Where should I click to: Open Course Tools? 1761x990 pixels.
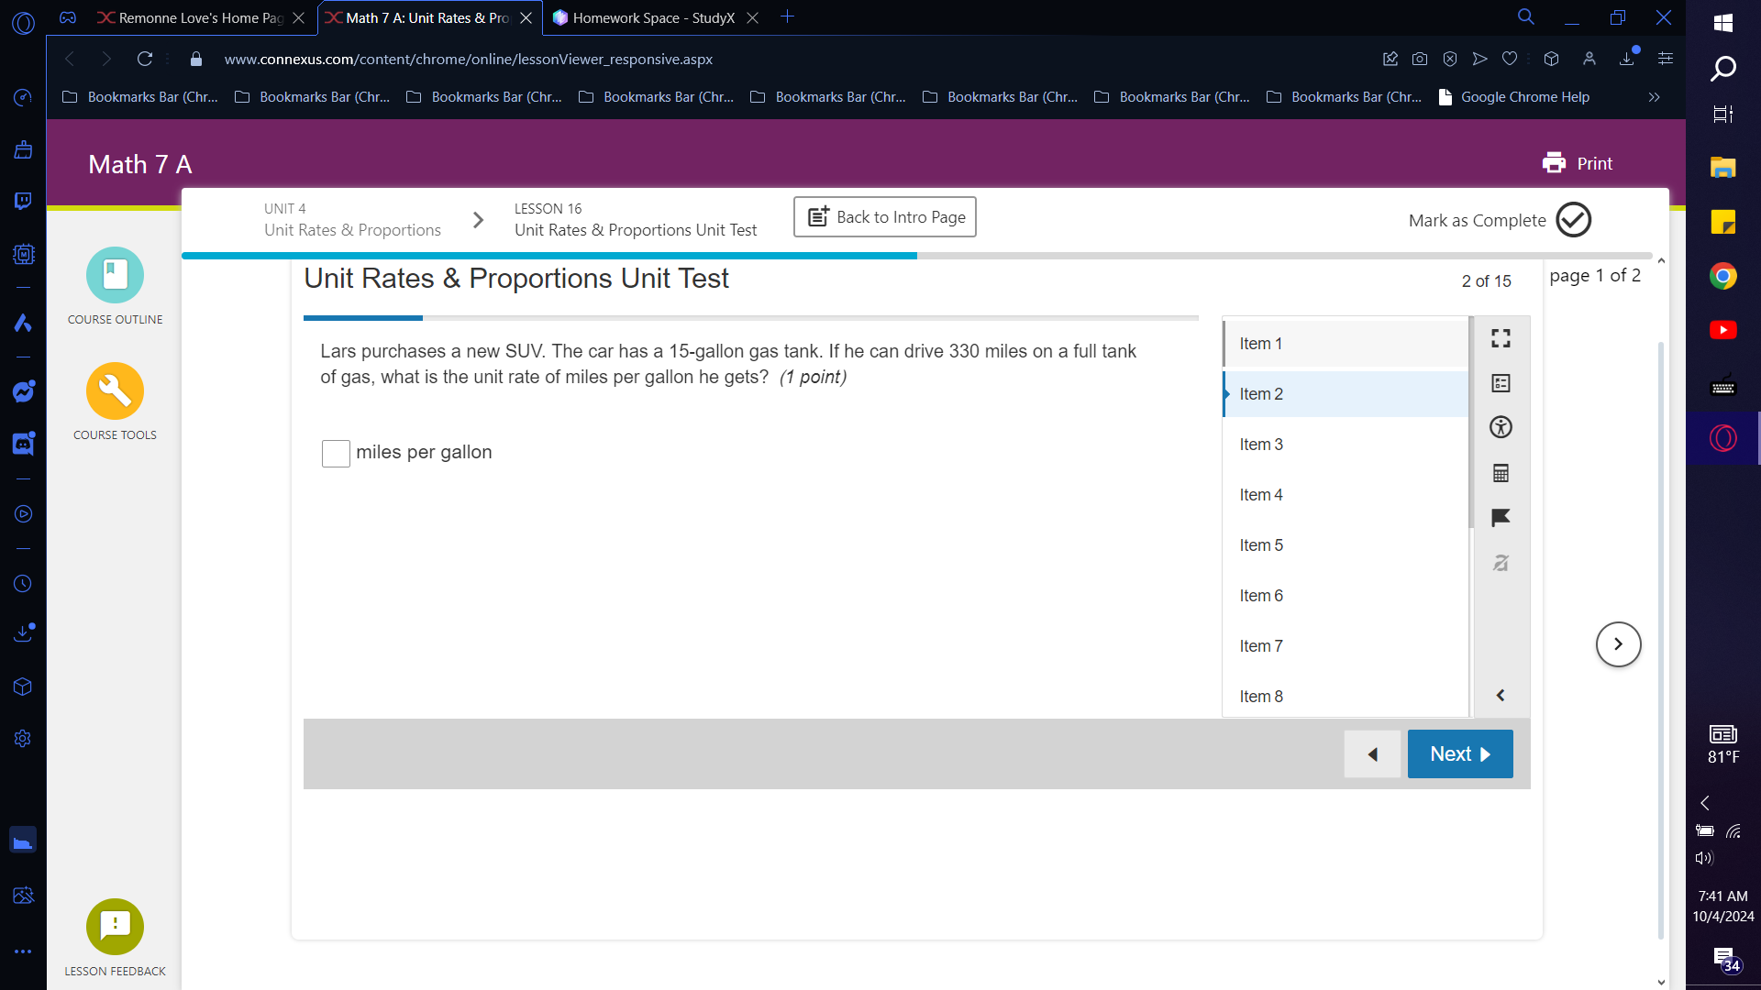click(115, 401)
